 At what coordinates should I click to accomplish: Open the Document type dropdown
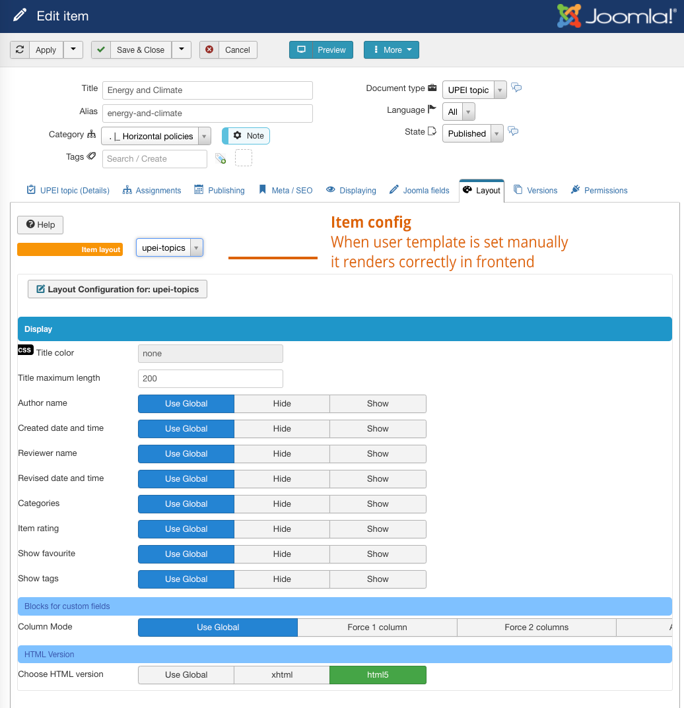pyautogui.click(x=474, y=90)
